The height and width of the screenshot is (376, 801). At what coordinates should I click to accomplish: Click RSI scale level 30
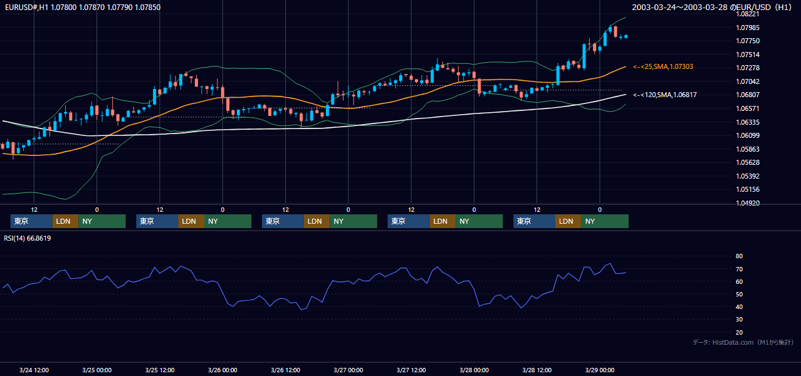pyautogui.click(x=739, y=320)
